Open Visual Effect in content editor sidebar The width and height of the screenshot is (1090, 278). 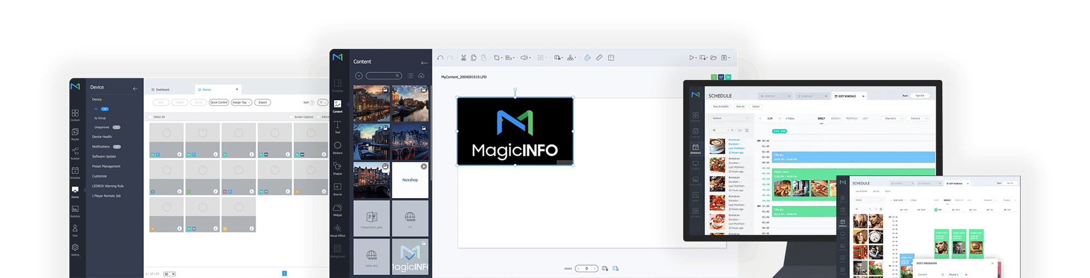click(x=337, y=231)
